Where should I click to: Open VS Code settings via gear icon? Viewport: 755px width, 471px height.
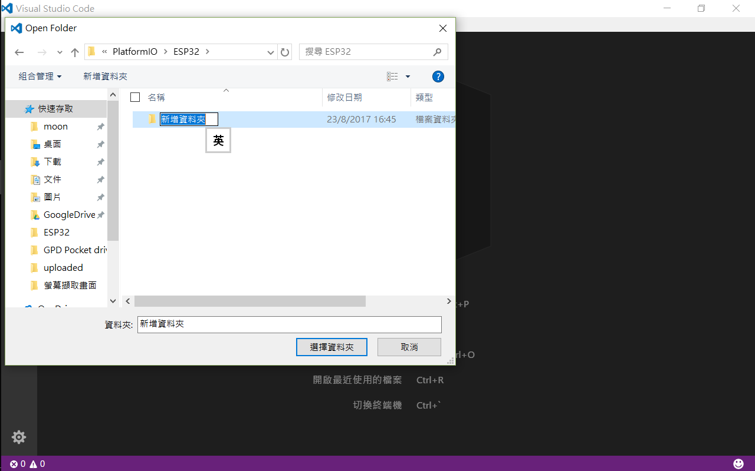(x=18, y=437)
